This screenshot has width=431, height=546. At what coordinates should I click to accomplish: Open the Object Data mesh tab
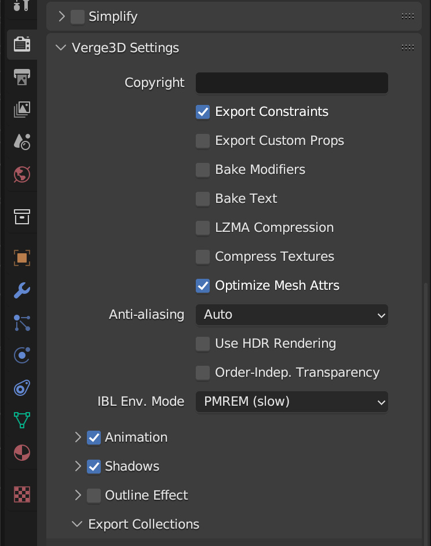pyautogui.click(x=22, y=420)
